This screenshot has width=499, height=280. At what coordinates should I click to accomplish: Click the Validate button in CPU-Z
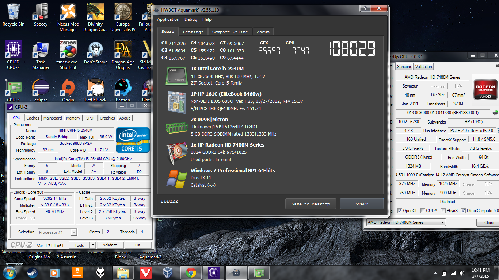pos(110,245)
